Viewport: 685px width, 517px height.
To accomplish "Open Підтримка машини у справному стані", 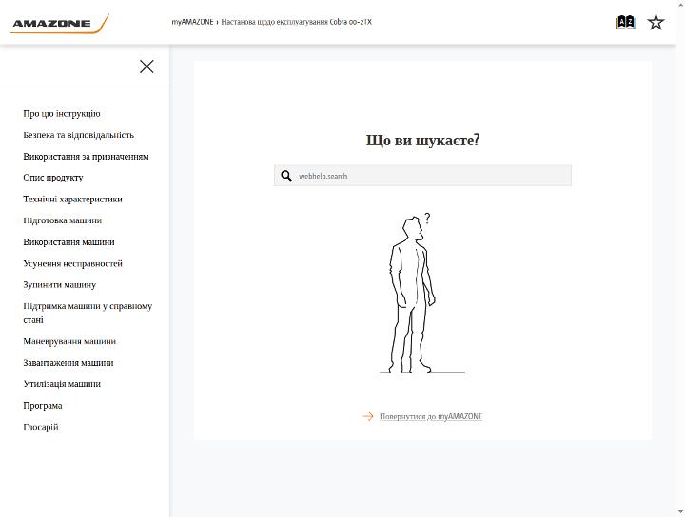I will 88,313.
